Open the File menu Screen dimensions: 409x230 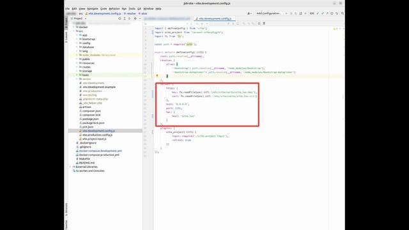(x=67, y=8)
